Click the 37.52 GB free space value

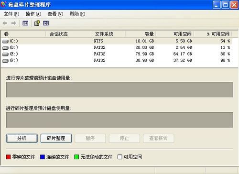click(183, 60)
